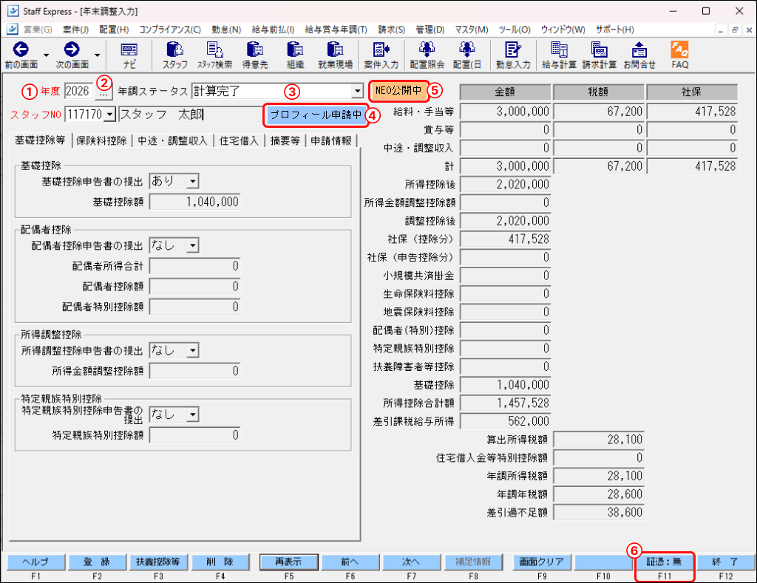Switch to the 摘要等 tab
757x583 pixels.
click(285, 140)
